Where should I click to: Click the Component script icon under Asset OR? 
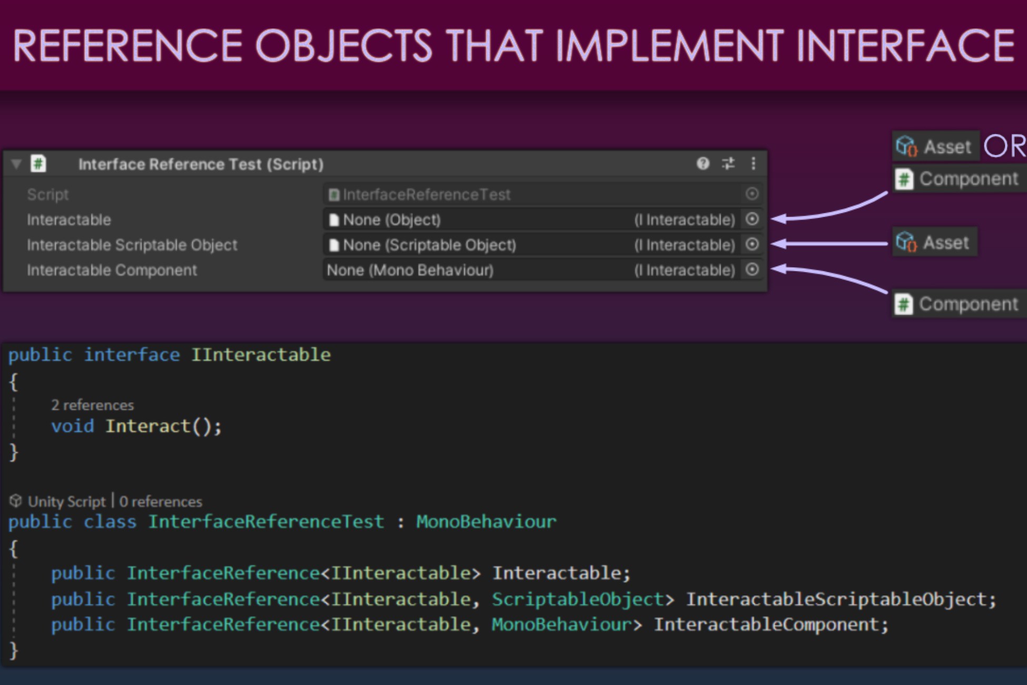pyautogui.click(x=904, y=179)
